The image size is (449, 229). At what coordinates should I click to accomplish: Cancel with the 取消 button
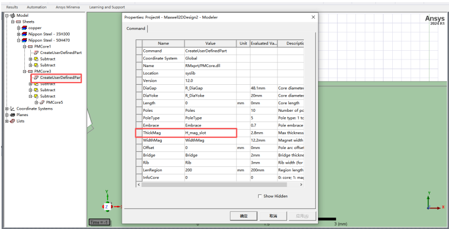[x=273, y=216]
